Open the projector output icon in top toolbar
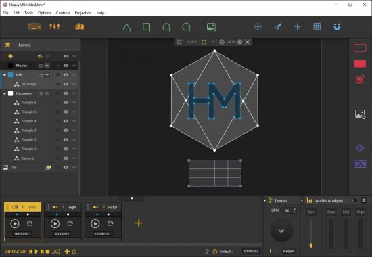This screenshot has width=372, height=257. [34, 27]
